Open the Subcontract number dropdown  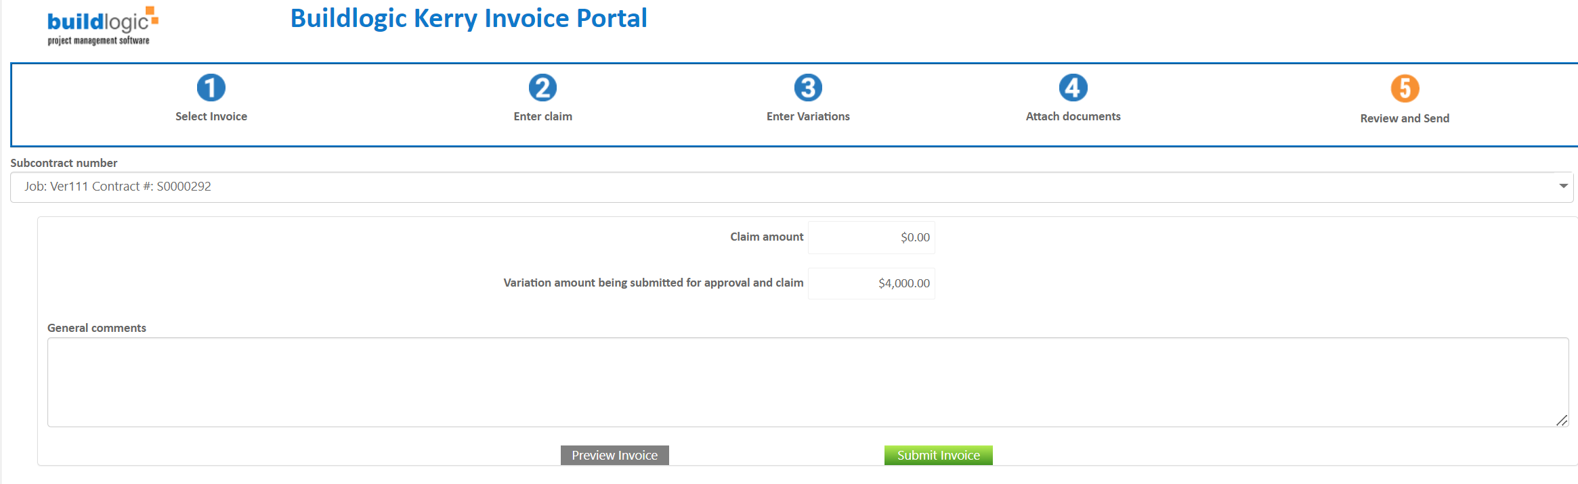[x=792, y=187]
